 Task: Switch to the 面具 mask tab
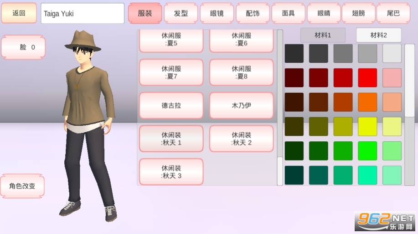click(x=289, y=14)
